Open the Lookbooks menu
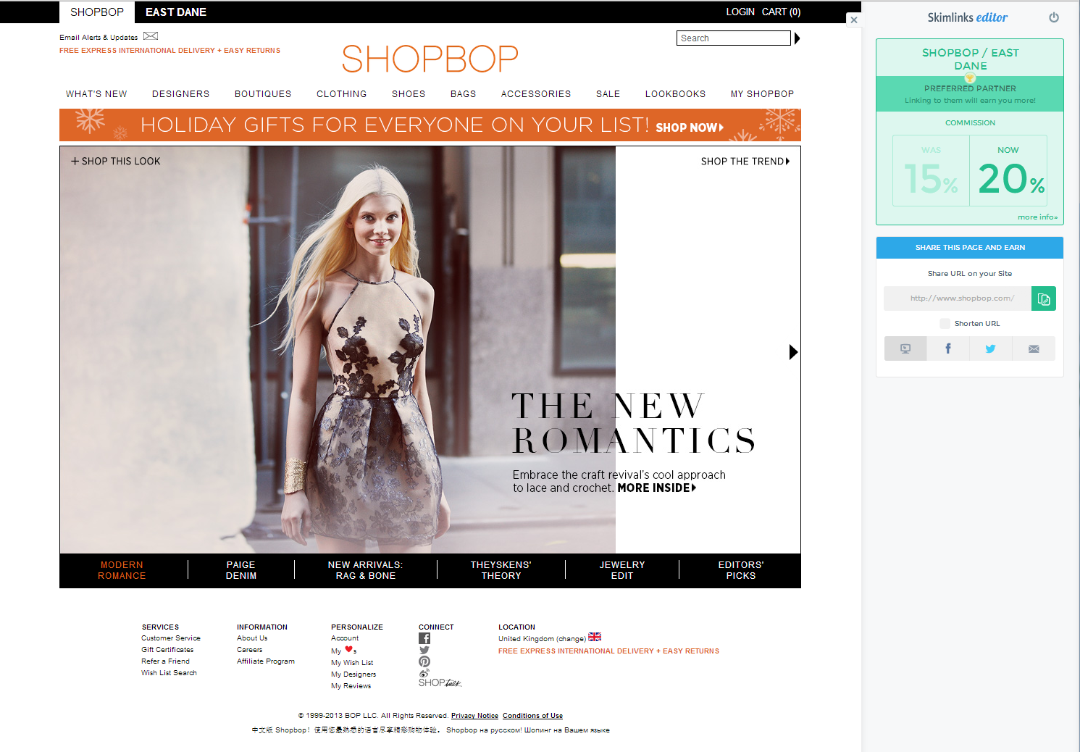 point(675,94)
